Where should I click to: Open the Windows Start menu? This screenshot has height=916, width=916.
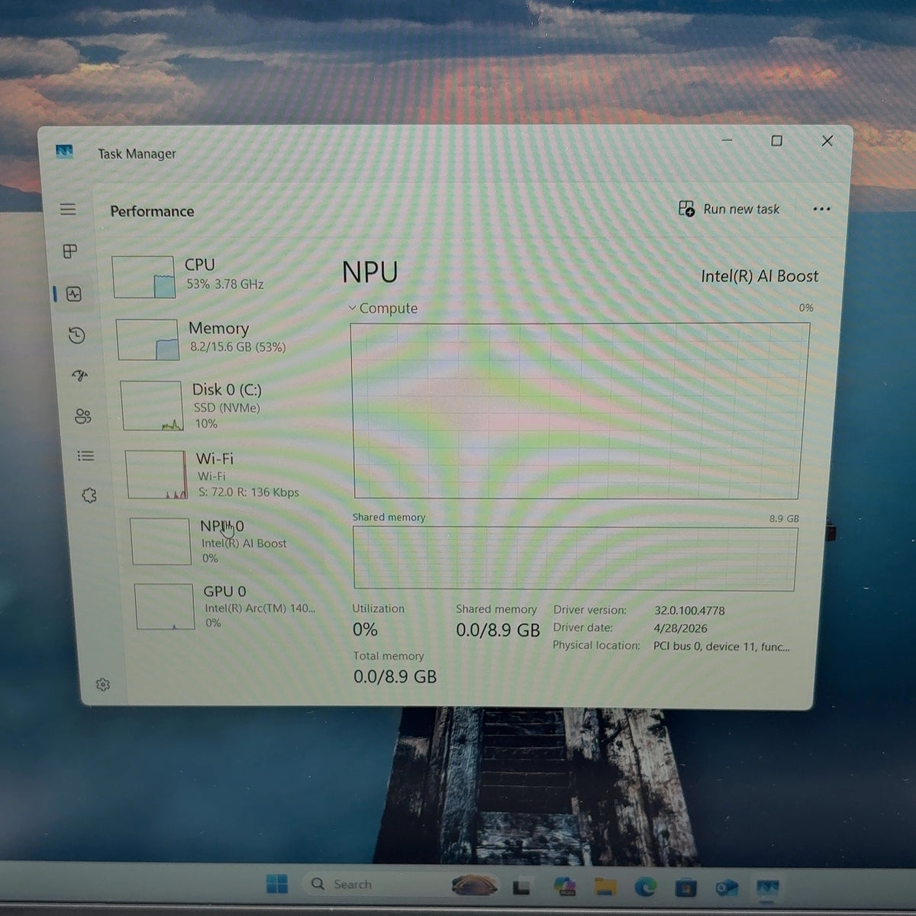coord(277,884)
